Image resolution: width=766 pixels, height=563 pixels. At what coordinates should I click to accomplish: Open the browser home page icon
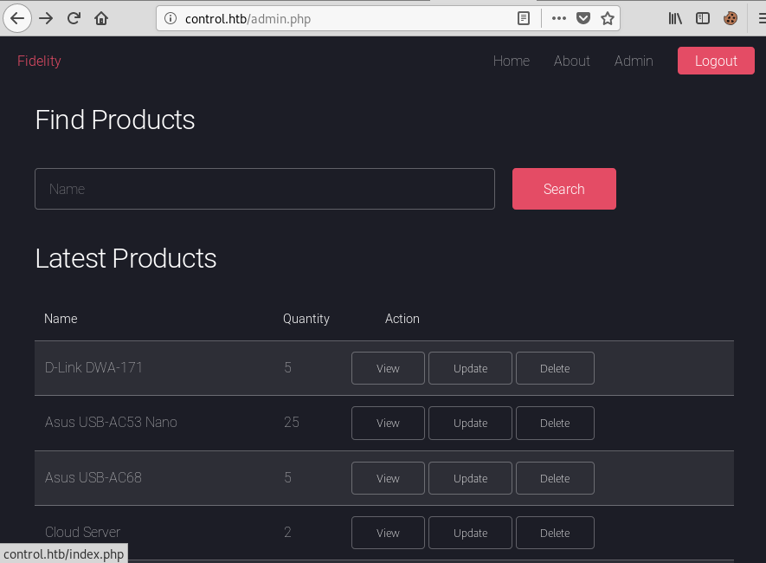(x=101, y=18)
